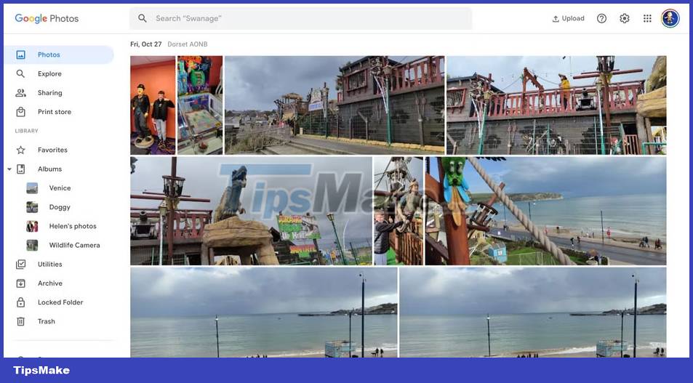Open the arcade game machine photo

click(x=200, y=105)
